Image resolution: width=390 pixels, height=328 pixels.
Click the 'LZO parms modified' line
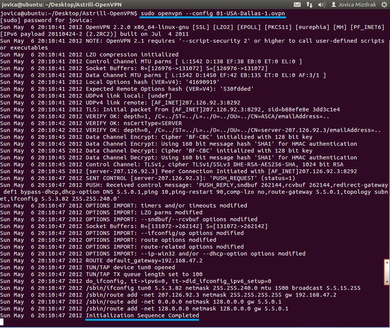tap(101, 212)
